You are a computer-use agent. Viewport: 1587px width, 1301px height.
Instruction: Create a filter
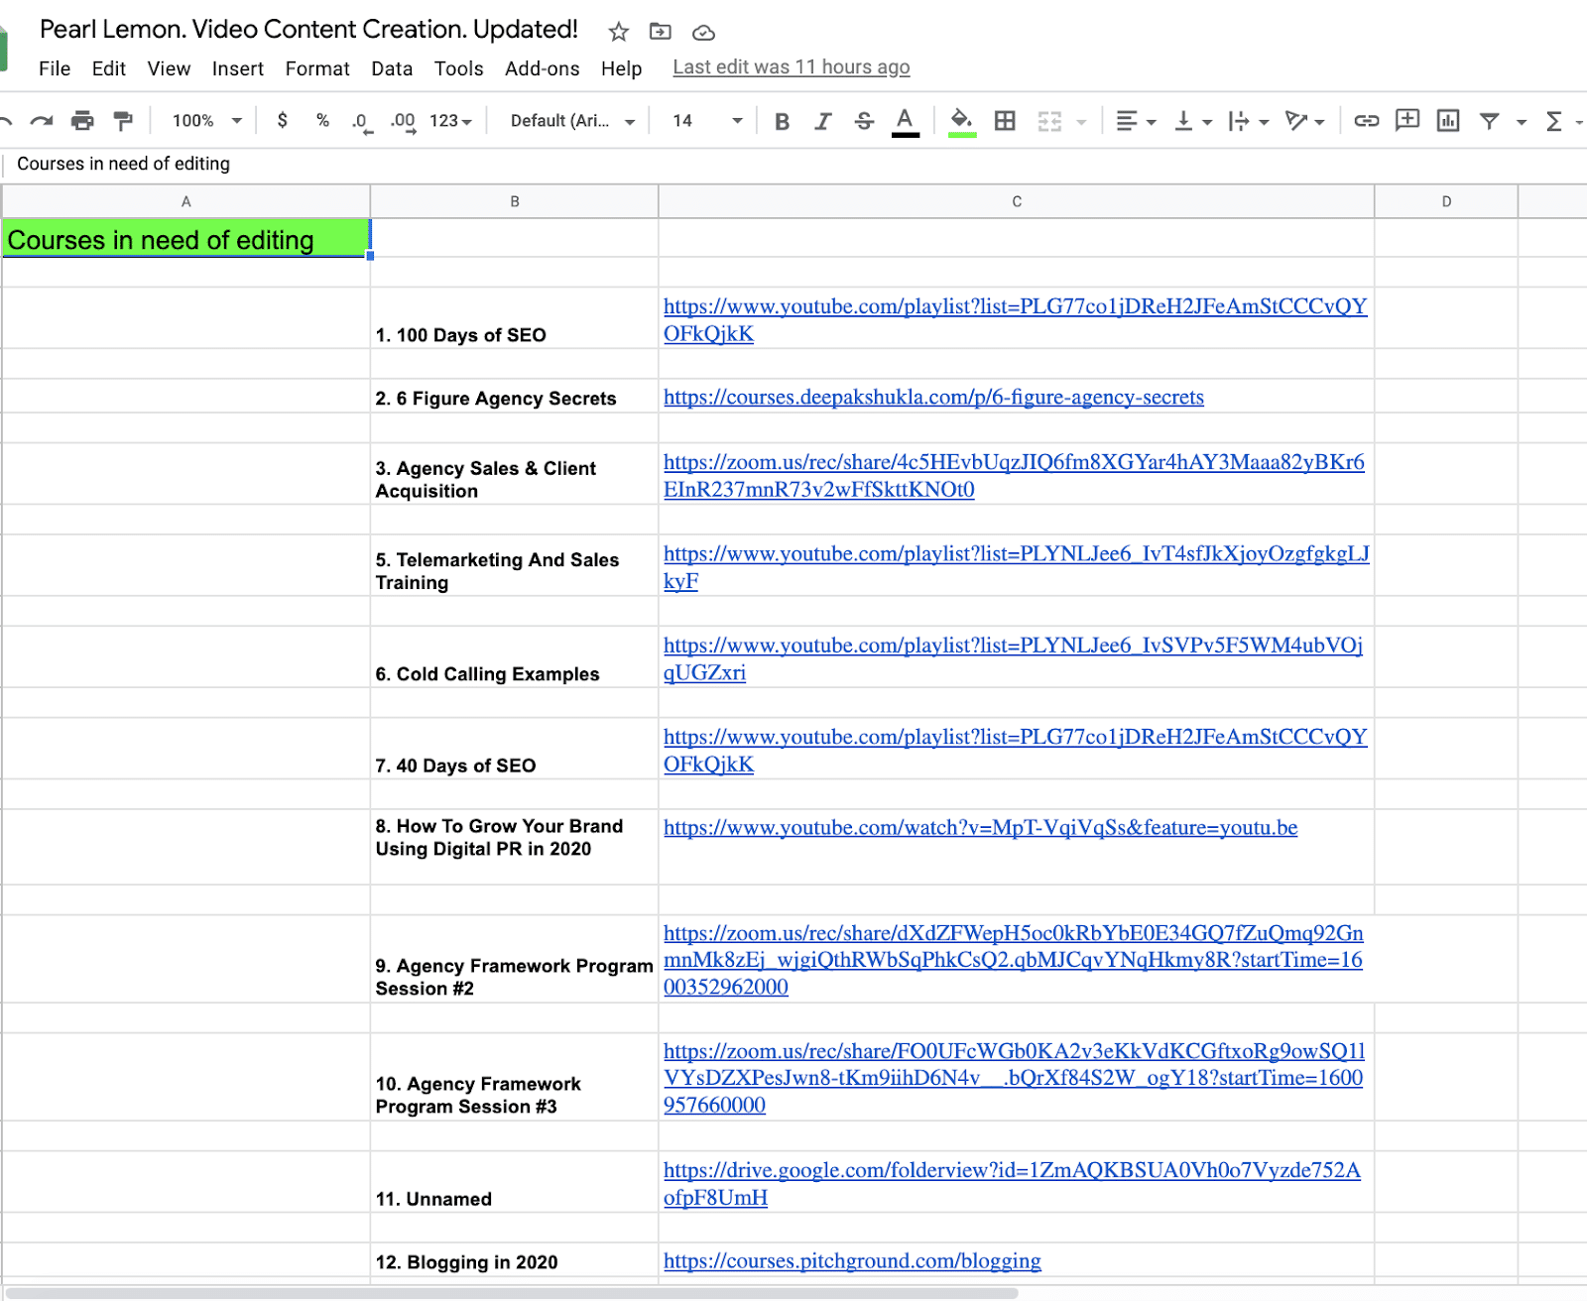1489,121
